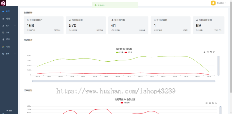This screenshot has height=114, width=232.
Task: Click the 今日创作数 value 61
Action: (114, 25)
